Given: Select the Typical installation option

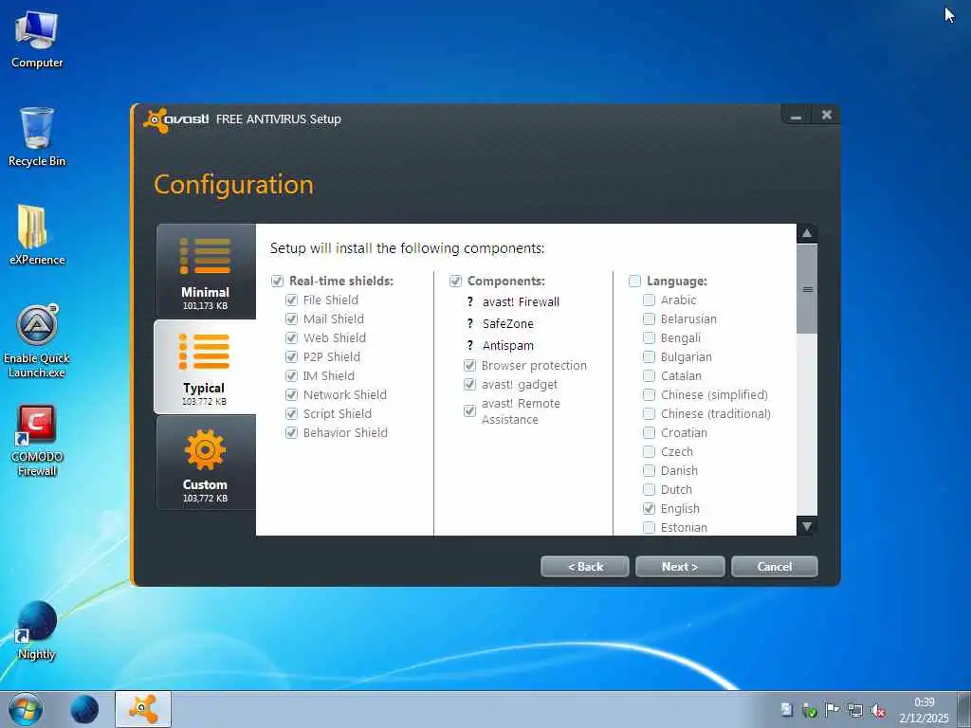Looking at the screenshot, I should [x=205, y=367].
